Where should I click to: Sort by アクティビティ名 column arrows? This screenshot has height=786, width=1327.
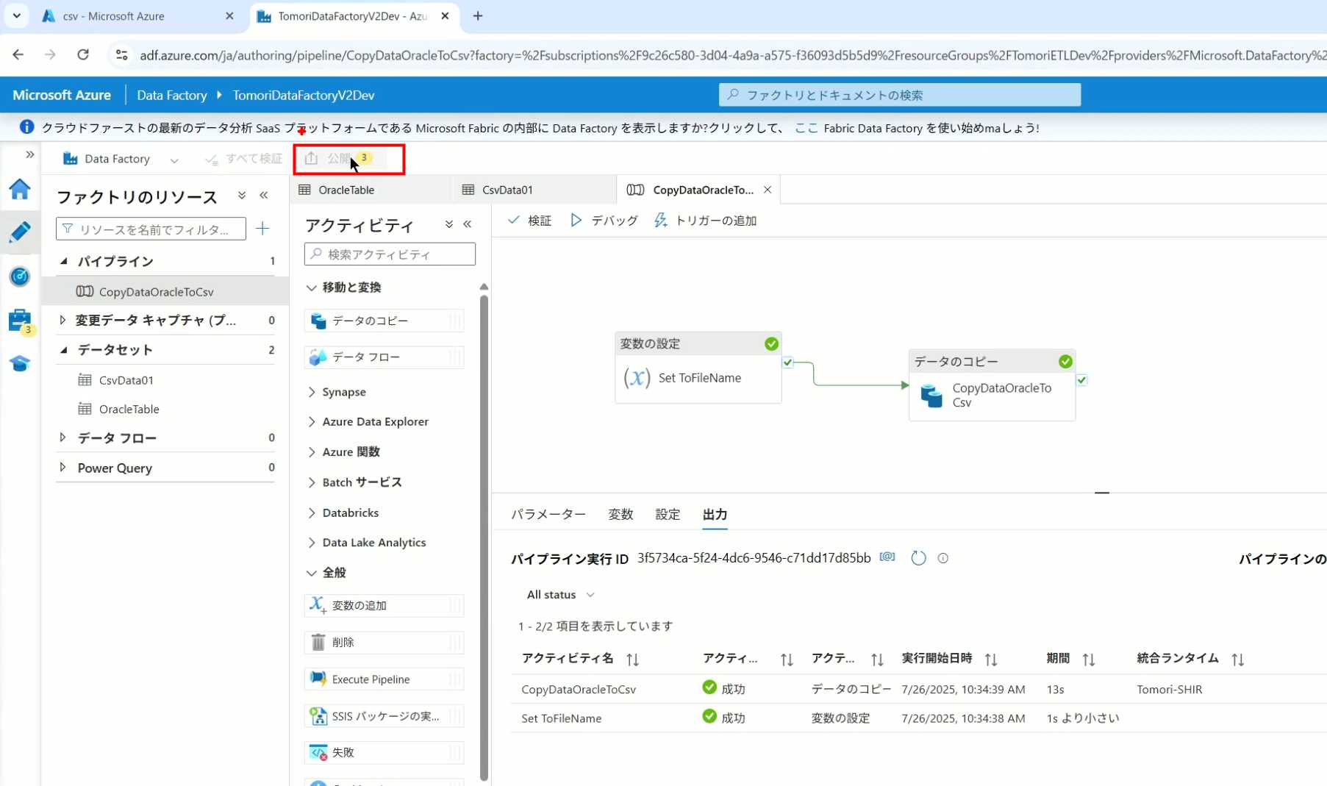[x=632, y=660]
